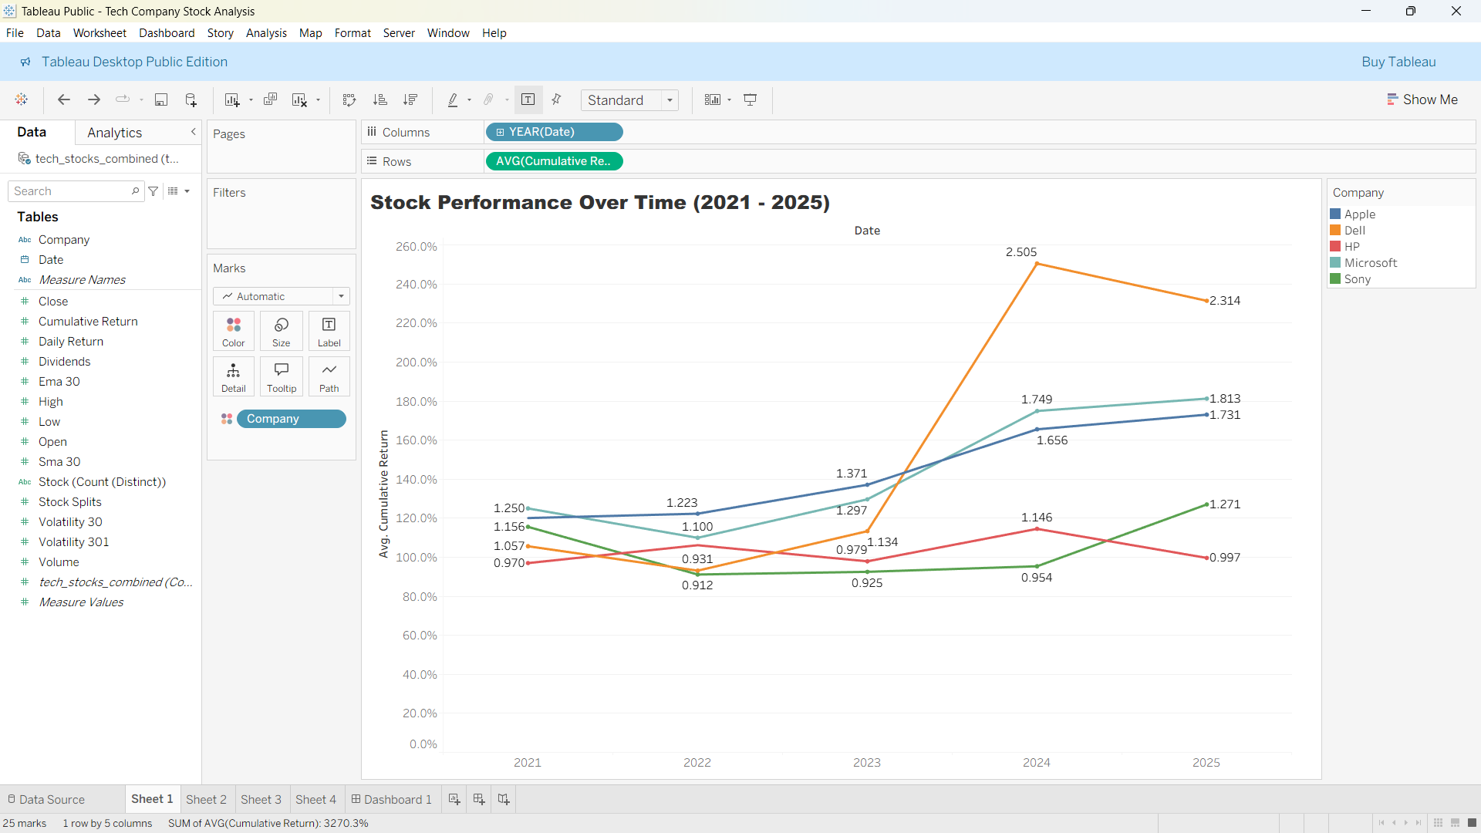Click the filter fields funnel icon

pyautogui.click(x=153, y=191)
